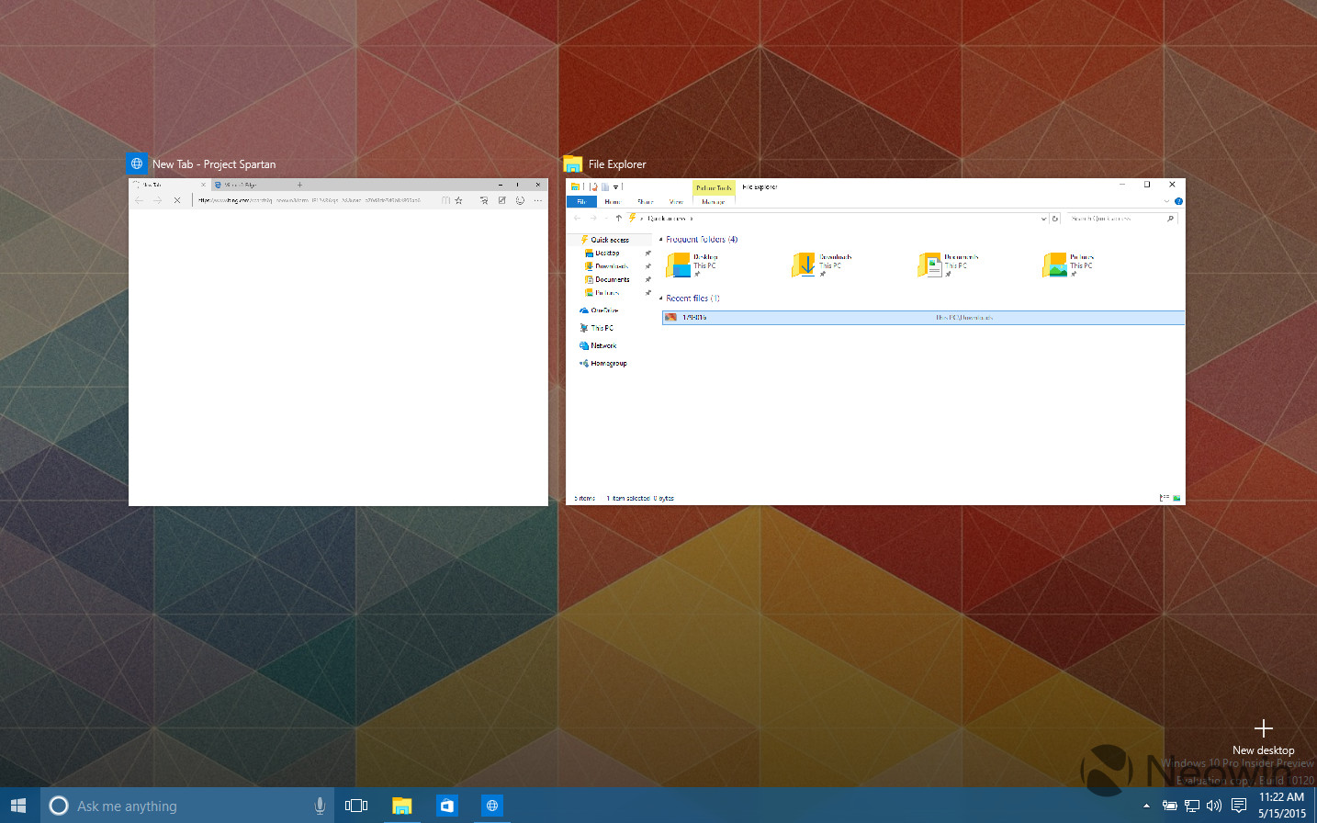
Task: Toggle Reading view in Spartan
Action: pyautogui.click(x=445, y=200)
